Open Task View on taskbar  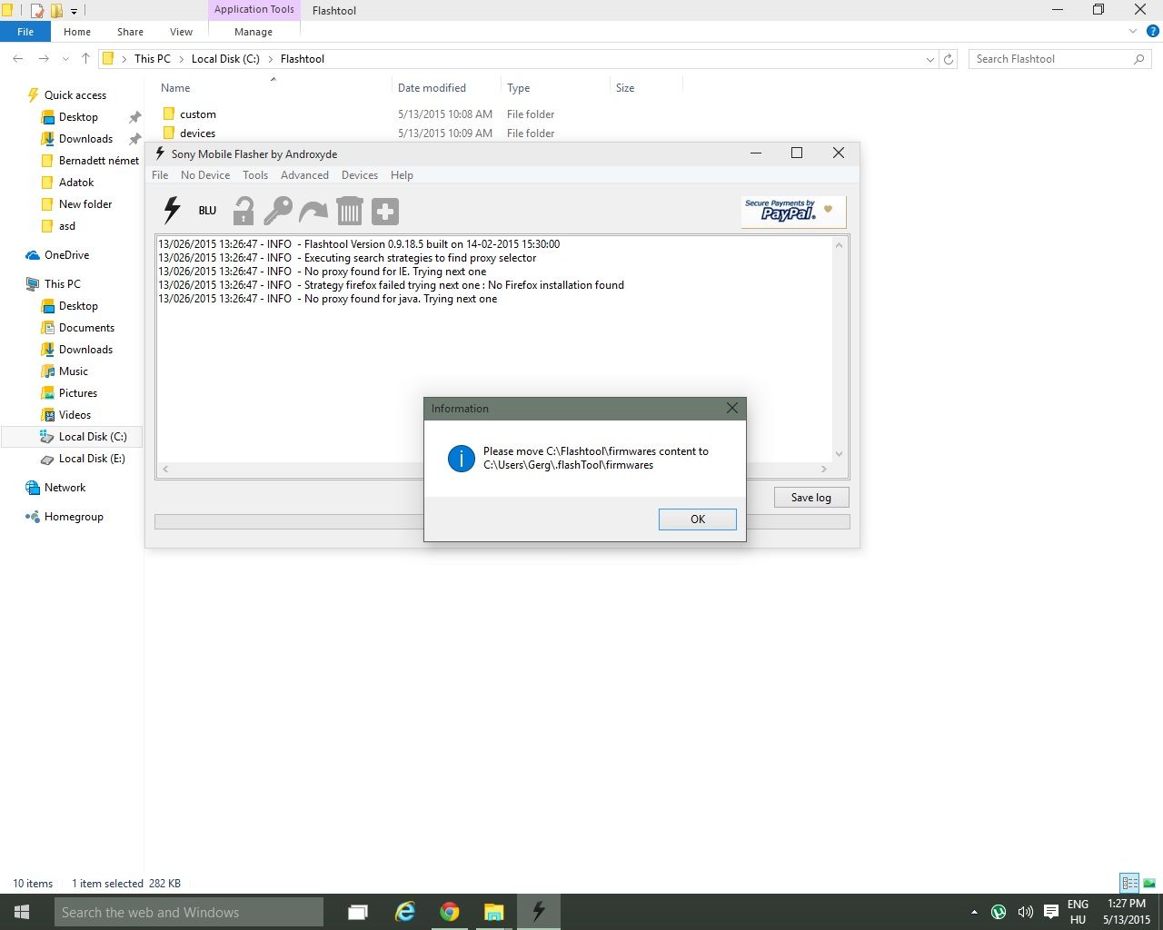(x=358, y=912)
